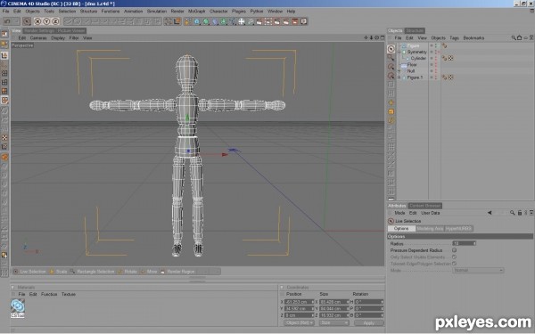Screen dimensions: 535x334
Task: Switch to the Picture Viewer tab
Action: (x=71, y=30)
